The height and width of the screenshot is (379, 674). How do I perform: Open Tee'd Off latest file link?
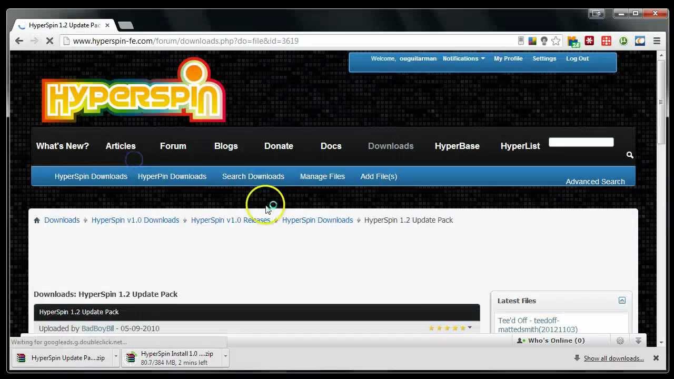[x=538, y=325]
